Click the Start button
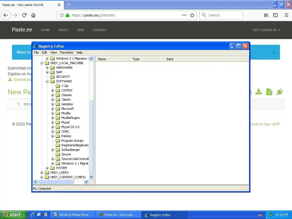 [x=13, y=215]
